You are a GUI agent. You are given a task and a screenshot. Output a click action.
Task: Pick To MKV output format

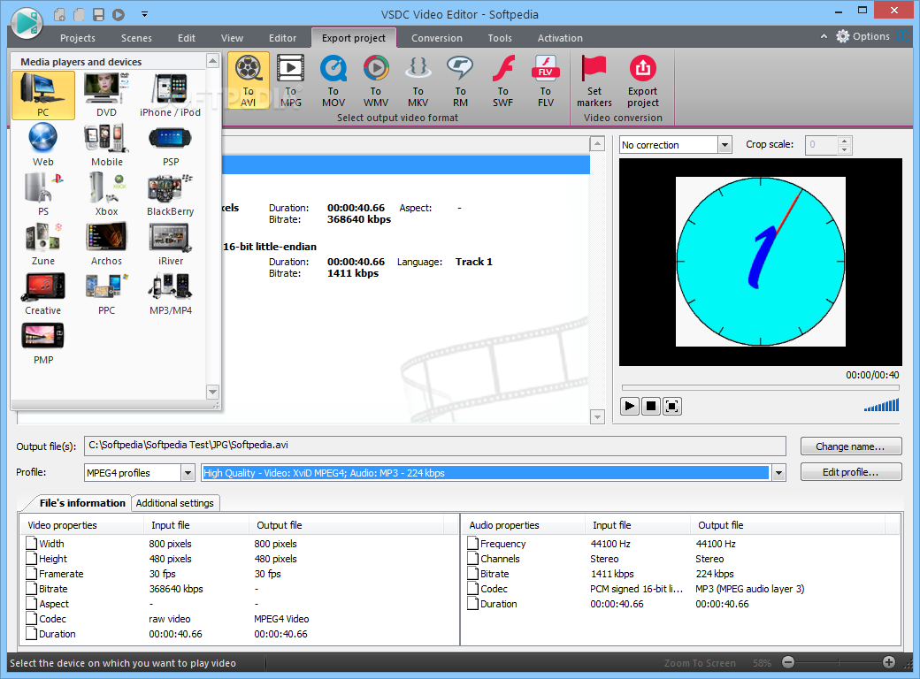point(418,81)
